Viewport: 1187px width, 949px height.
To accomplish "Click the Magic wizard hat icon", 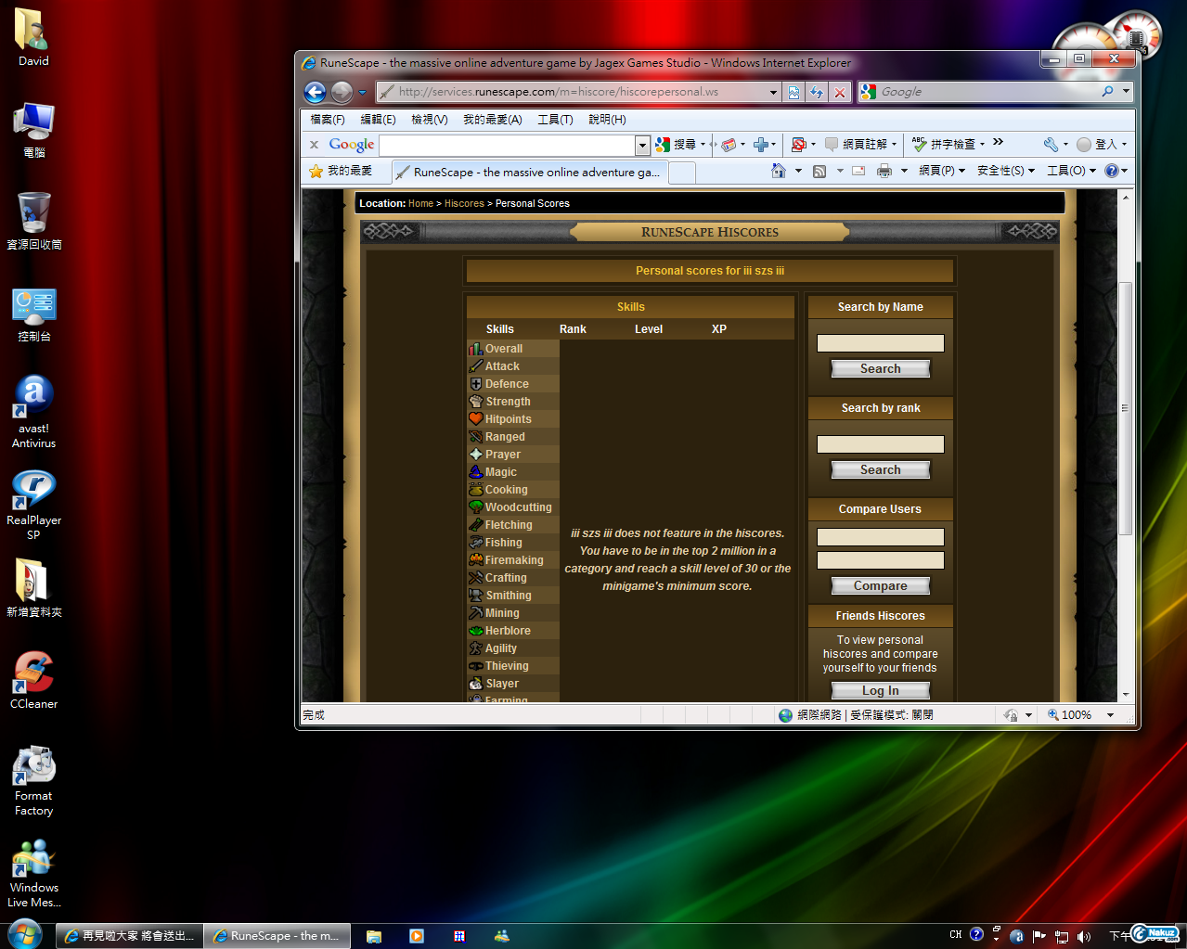I will pos(475,472).
